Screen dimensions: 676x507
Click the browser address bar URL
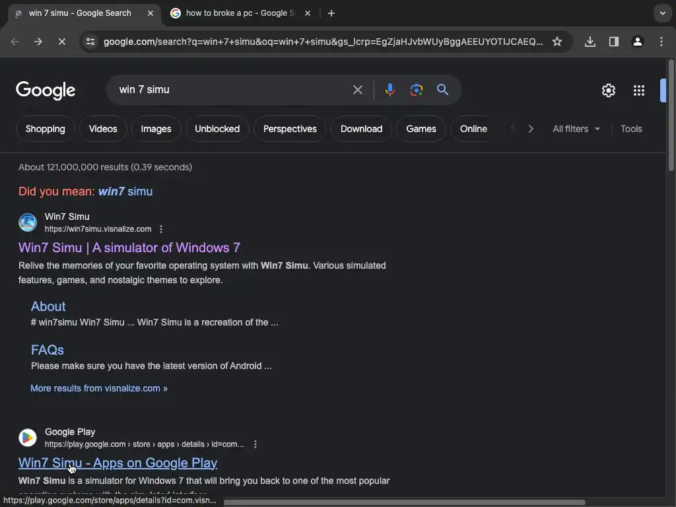click(x=323, y=42)
